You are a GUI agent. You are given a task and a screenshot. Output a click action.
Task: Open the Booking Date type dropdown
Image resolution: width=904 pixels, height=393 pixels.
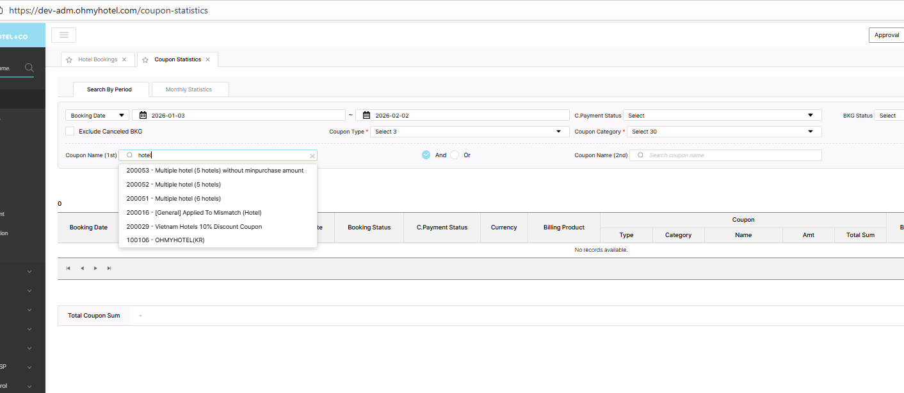coord(97,116)
